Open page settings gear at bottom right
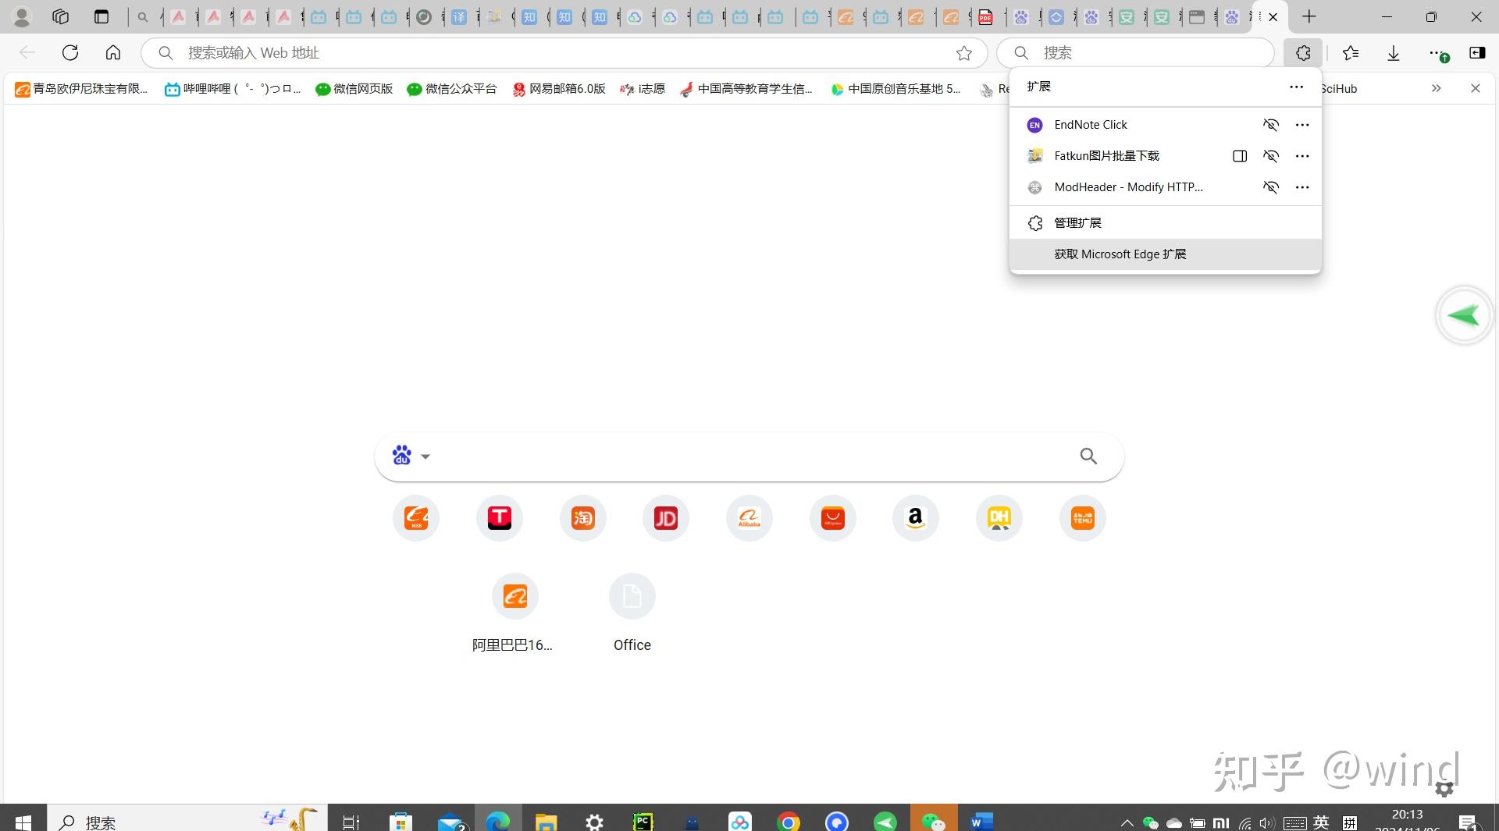The height and width of the screenshot is (831, 1499). coord(1444,789)
